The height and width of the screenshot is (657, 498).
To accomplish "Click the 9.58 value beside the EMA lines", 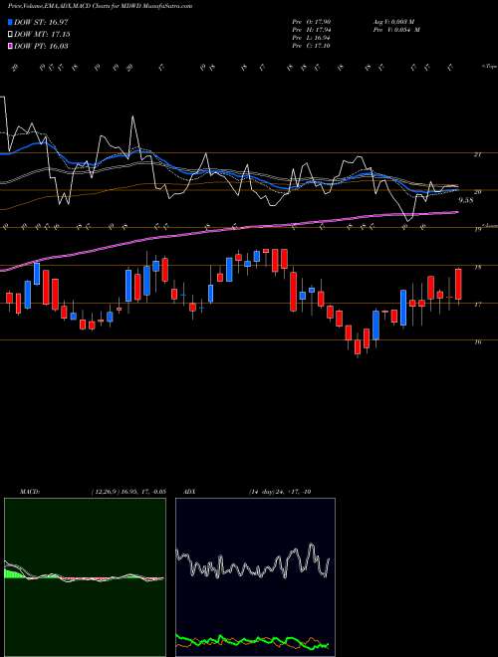I will click(466, 201).
